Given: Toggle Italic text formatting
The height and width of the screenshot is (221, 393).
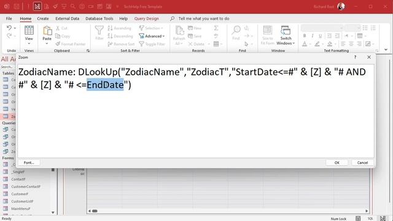Looking at the screenshot, I should [x=313, y=36].
